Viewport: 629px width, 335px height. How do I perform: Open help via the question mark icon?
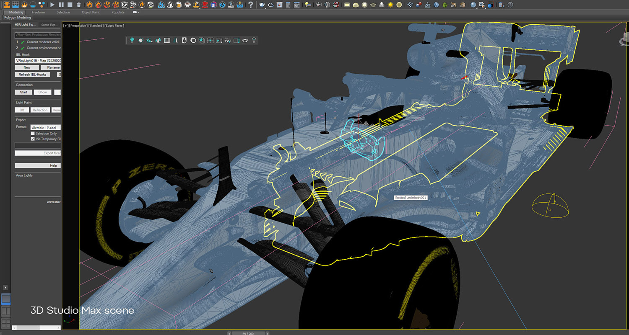tap(251, 5)
